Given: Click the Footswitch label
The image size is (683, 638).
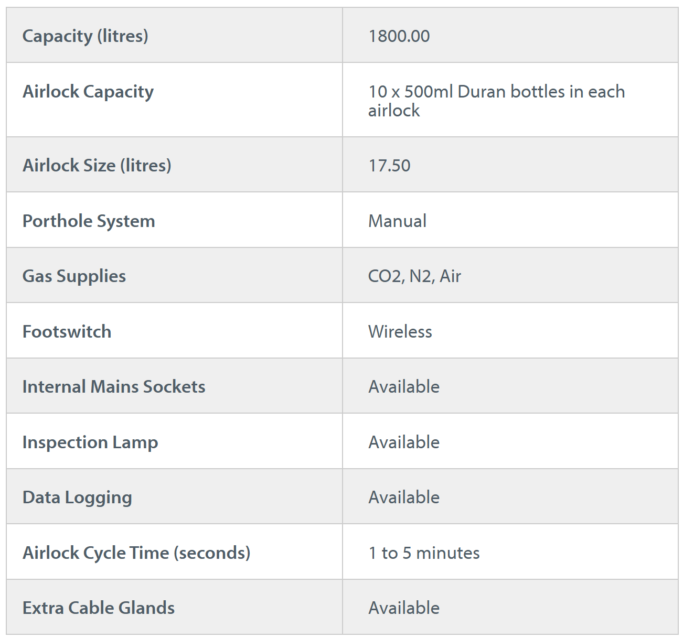Looking at the screenshot, I should pos(67,332).
